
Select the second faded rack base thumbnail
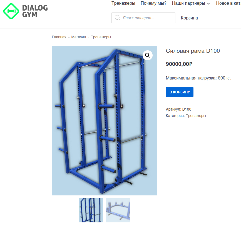tap(118, 210)
